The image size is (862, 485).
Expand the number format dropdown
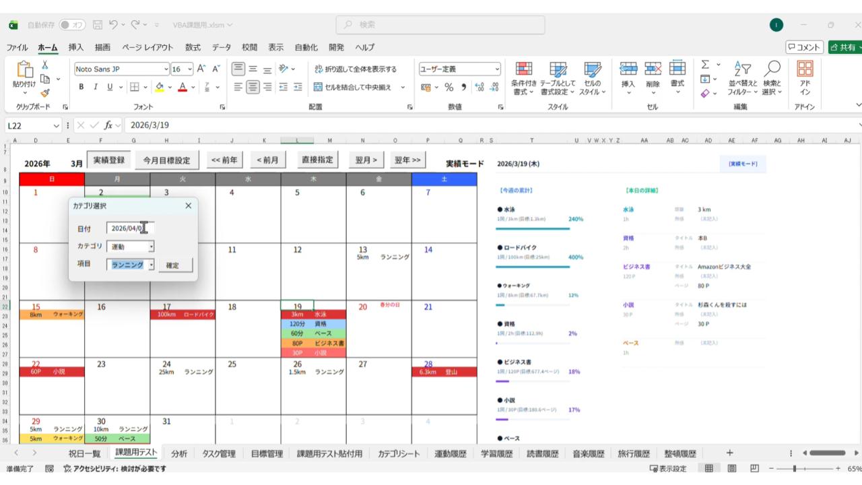[497, 69]
